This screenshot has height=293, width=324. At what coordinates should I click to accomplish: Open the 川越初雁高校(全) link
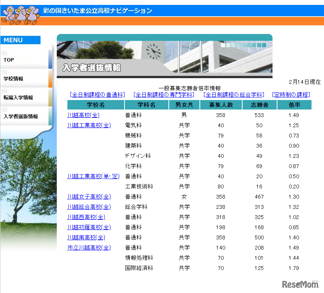pos(89,227)
